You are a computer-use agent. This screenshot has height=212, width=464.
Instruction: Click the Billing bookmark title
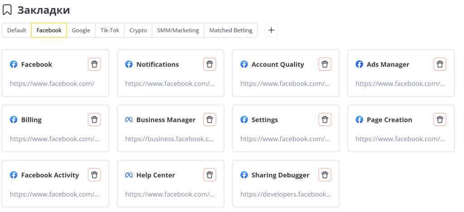pos(31,120)
